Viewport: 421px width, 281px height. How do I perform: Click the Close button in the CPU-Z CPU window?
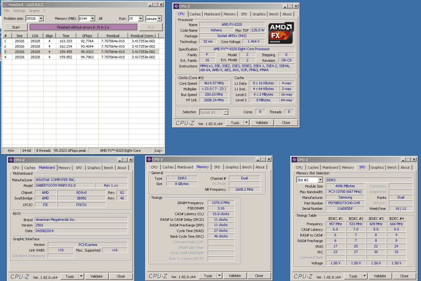click(286, 123)
